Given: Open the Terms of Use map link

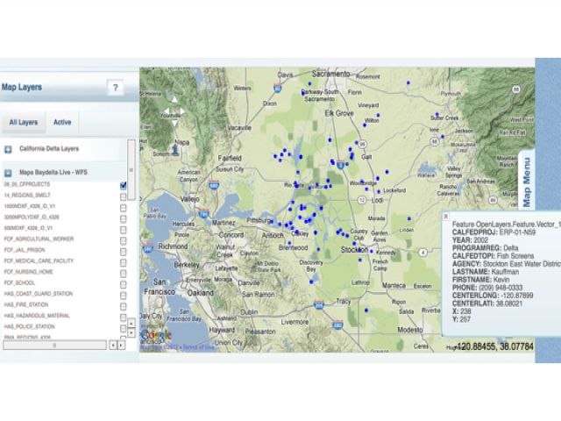Looking at the screenshot, I should pyautogui.click(x=199, y=347).
